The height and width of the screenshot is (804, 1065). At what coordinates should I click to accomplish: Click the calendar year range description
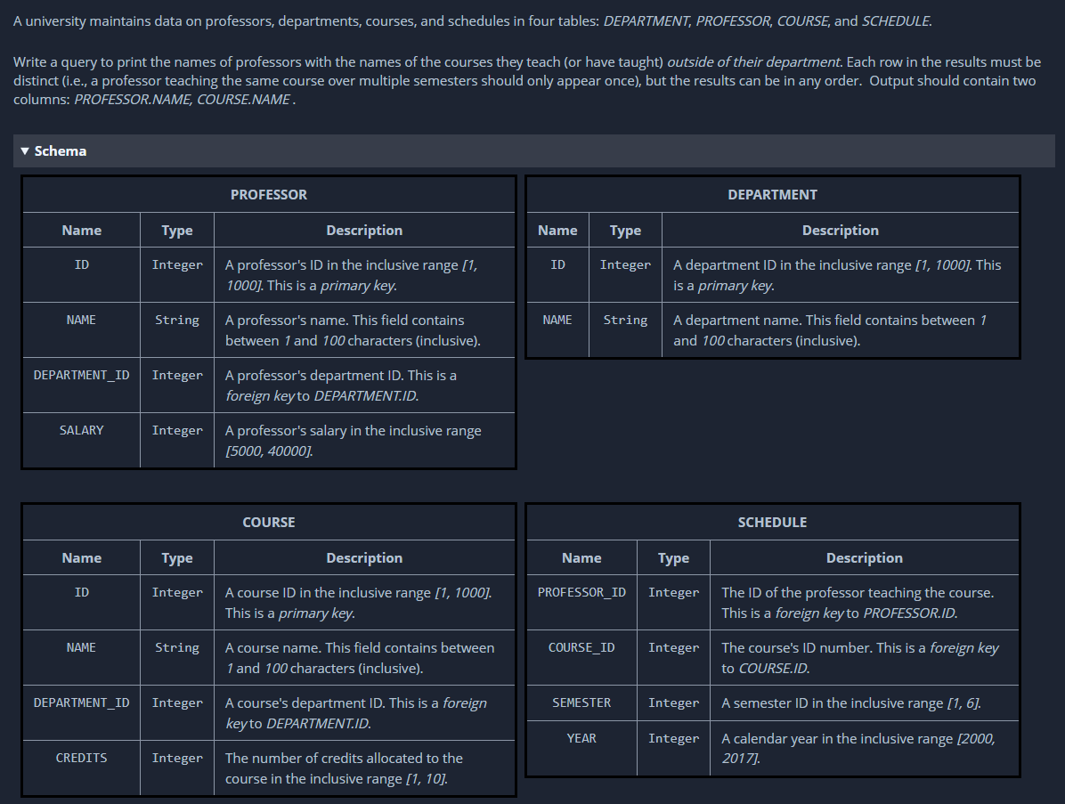pos(858,748)
